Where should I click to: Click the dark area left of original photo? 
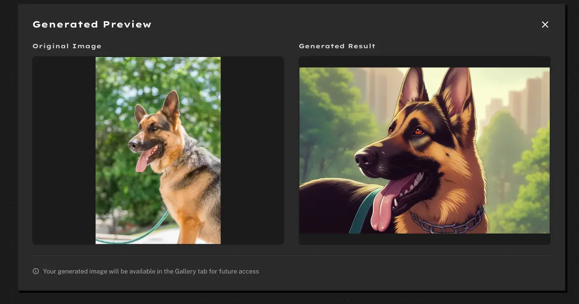[x=64, y=150]
